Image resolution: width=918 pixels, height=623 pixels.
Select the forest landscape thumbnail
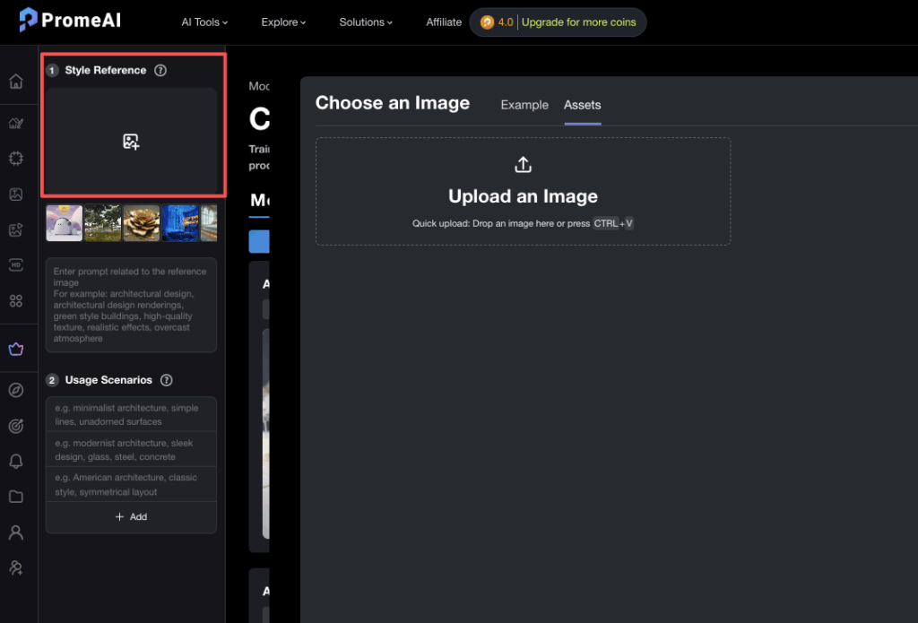103,222
